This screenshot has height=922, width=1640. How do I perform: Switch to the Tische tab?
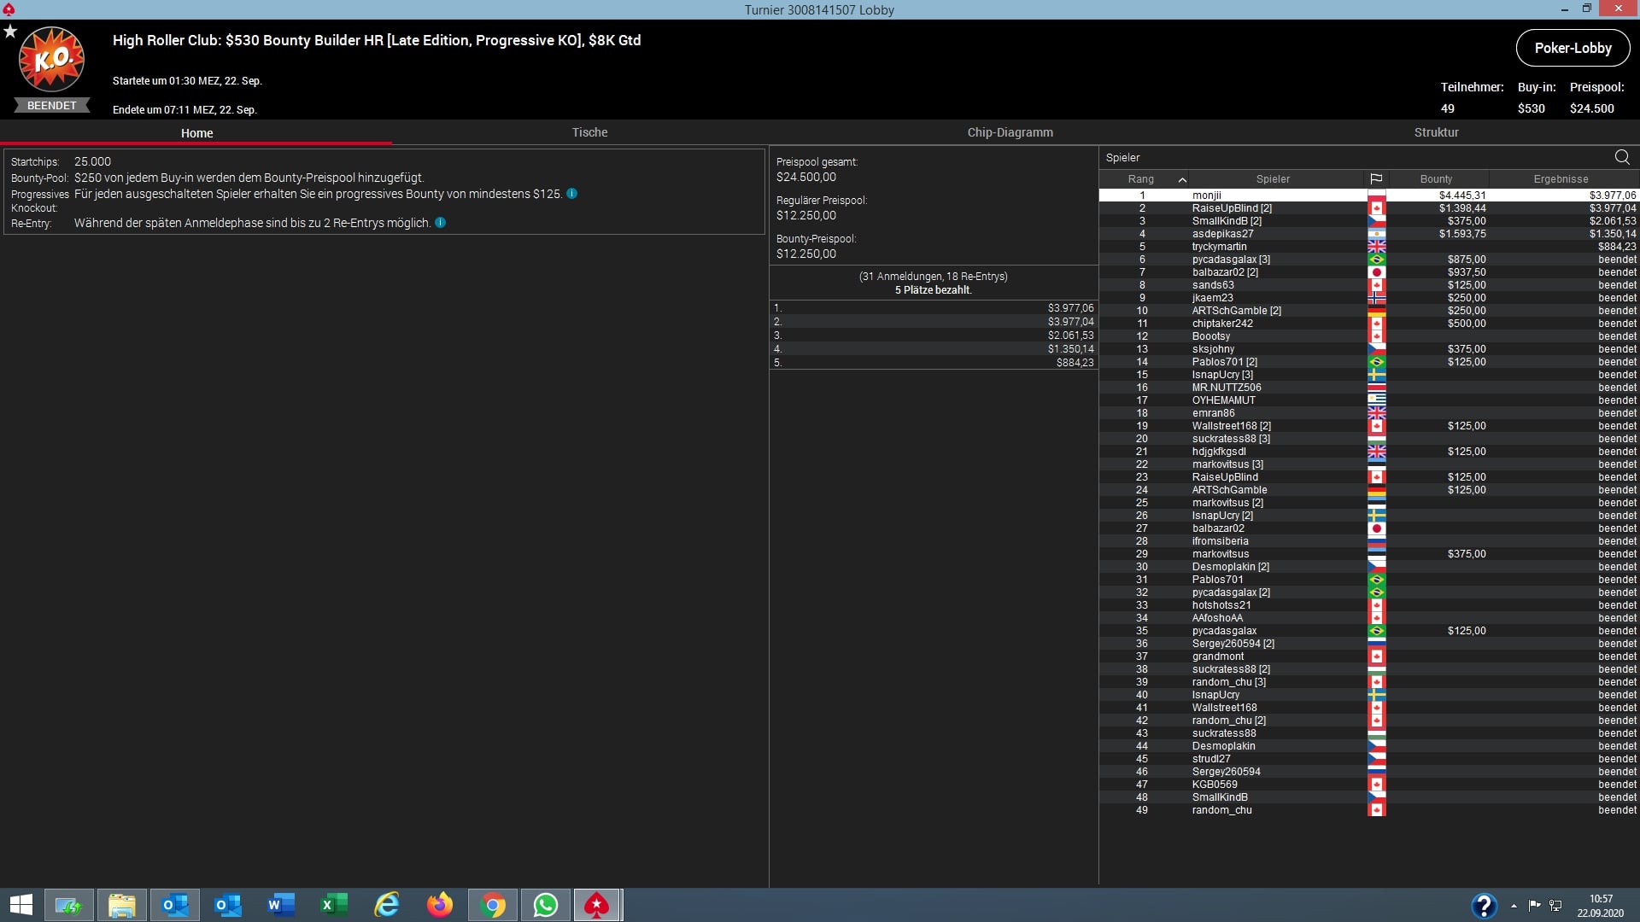(589, 132)
